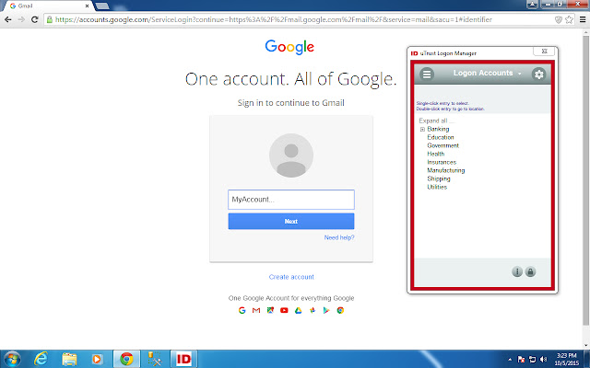Click the address bar URL
The image size is (590, 368).
click(x=274, y=19)
